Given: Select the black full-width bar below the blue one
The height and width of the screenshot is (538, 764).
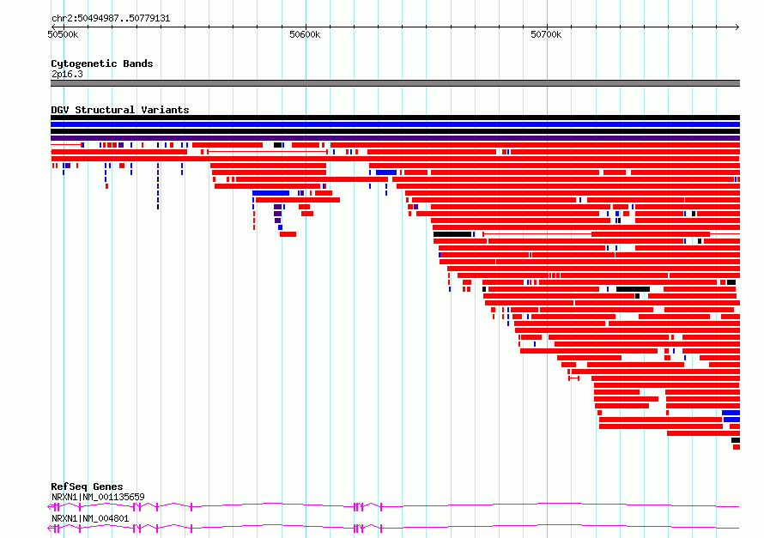Looking at the screenshot, I should coord(395,131).
